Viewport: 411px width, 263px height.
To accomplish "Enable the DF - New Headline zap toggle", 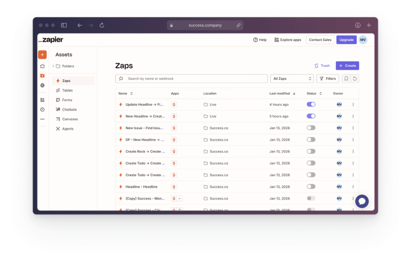I will (311, 140).
